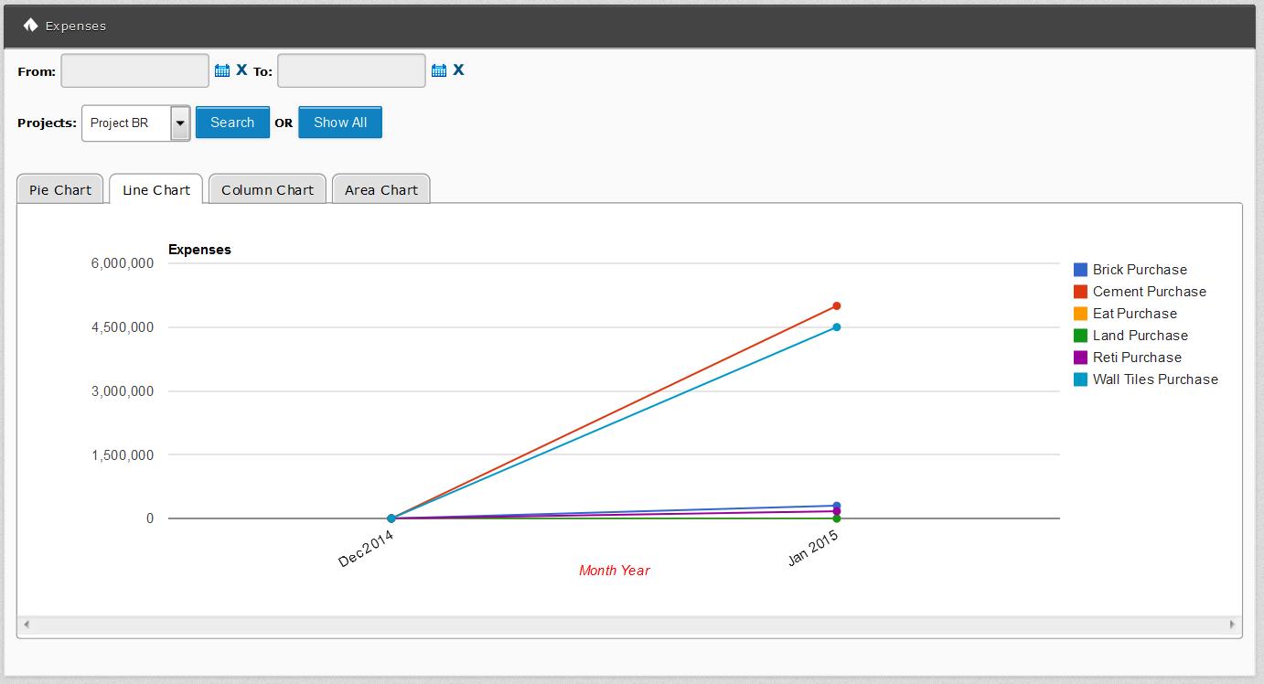
Task: Click the Brick Purchase legend swatch
Action: point(1080,270)
